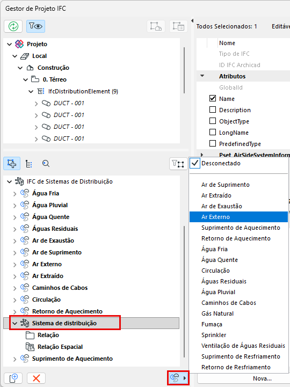Click the Ar Extraído system icon
This screenshot has width=290, height=387.
coord(25,276)
